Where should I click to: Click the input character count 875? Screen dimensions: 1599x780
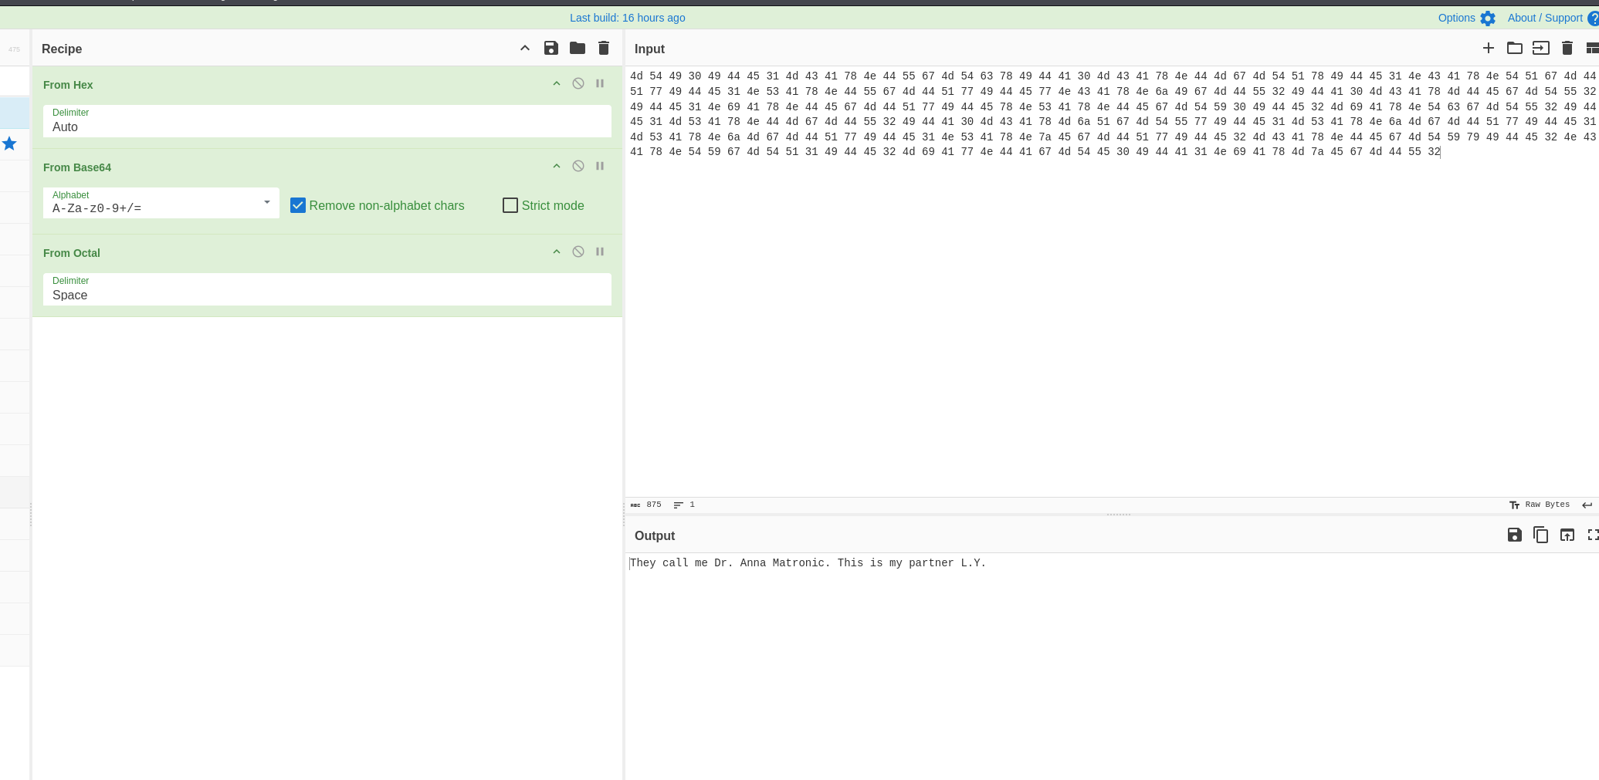[x=646, y=505]
